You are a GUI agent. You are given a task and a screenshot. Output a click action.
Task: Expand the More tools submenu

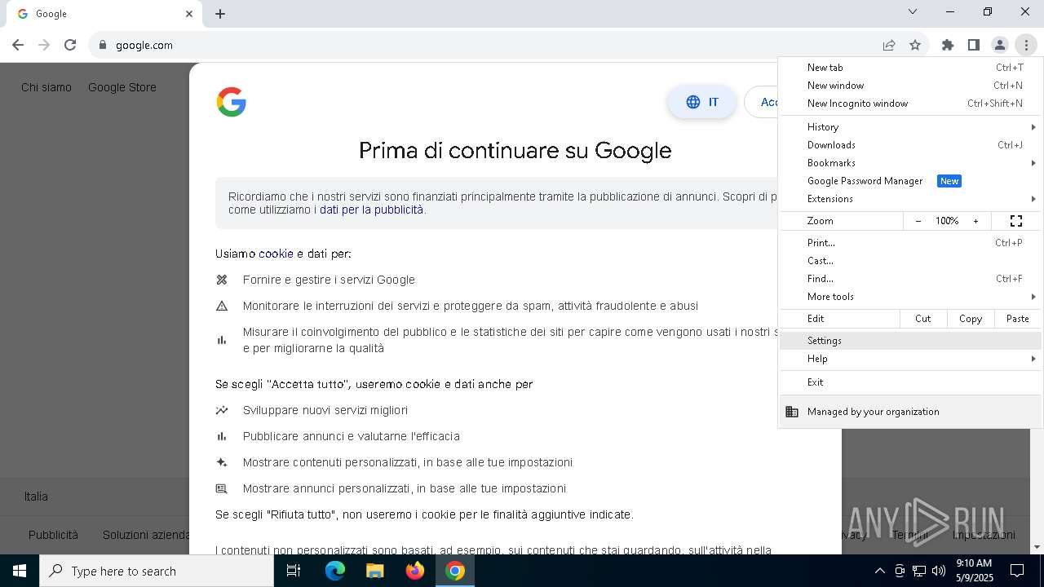click(911, 297)
